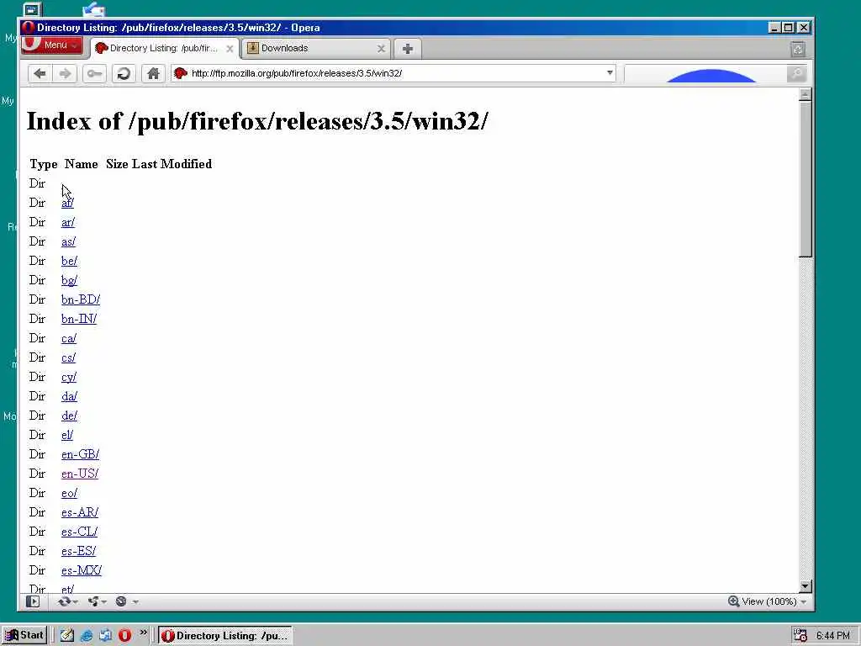Open the af/ directory link
This screenshot has height=646, width=861.
(x=67, y=203)
